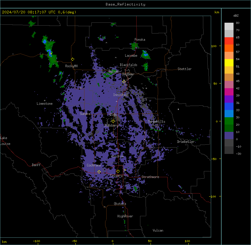The height and width of the screenshot is (245, 251).
Task: Click the Stettler city label
Action: click(185, 69)
